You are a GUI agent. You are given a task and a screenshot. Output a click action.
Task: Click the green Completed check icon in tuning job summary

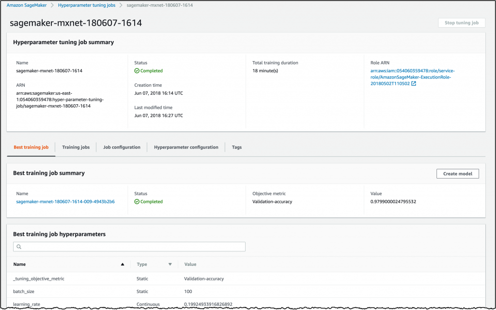[x=137, y=71]
